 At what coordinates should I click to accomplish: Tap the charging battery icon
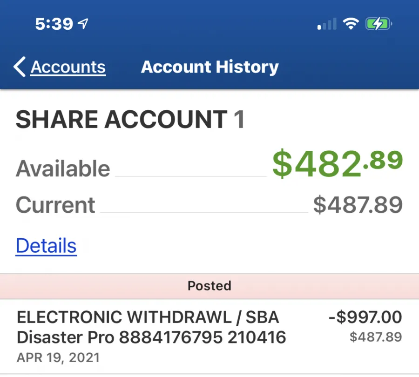(x=378, y=24)
